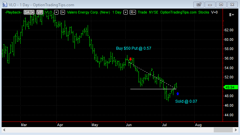The image size is (240, 135).
Task: Click the 52.00 price axis label
Action: point(229,77)
